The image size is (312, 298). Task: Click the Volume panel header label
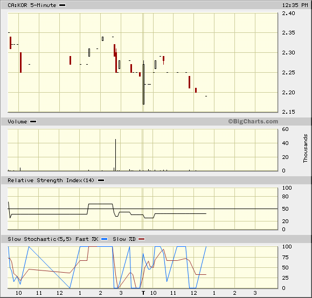(x=17, y=122)
